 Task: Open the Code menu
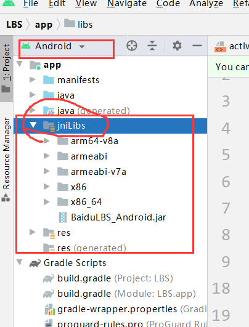[168, 4]
